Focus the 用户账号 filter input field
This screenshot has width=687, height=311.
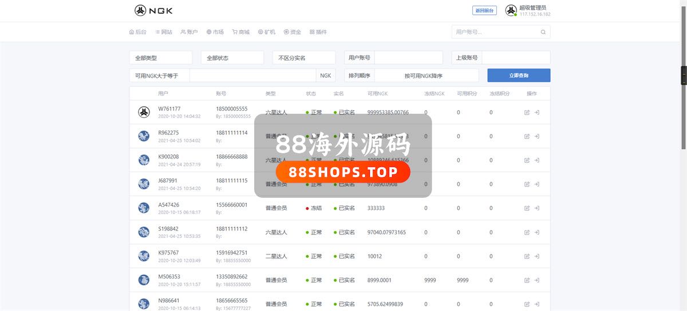click(408, 58)
